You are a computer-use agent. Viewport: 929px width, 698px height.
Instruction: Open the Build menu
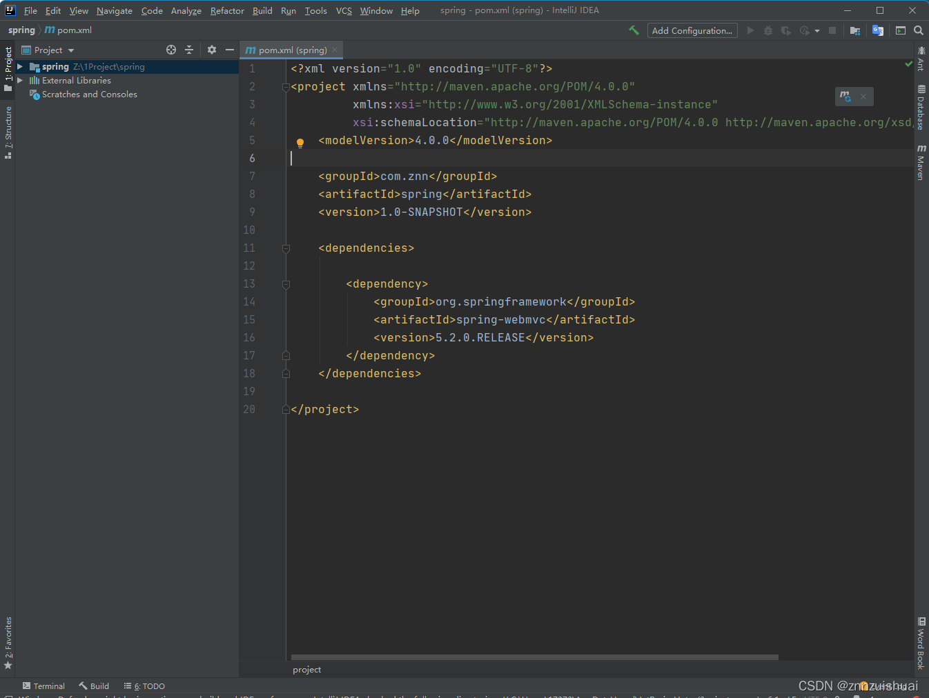click(262, 10)
